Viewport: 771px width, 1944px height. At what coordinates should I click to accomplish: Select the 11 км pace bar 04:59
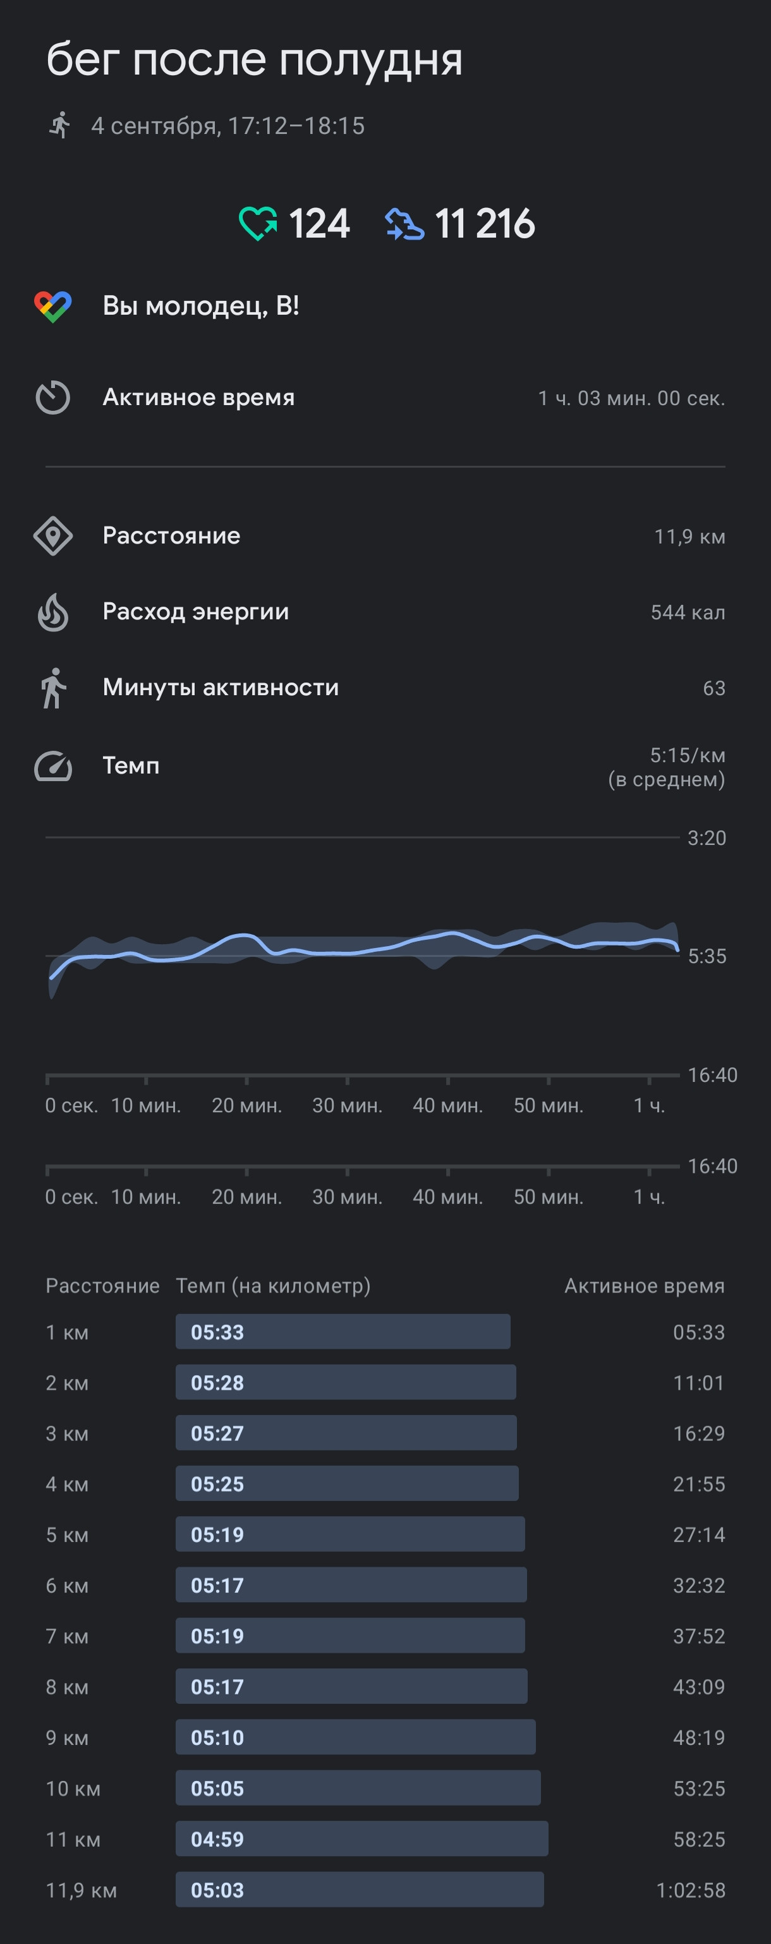[x=362, y=1839]
